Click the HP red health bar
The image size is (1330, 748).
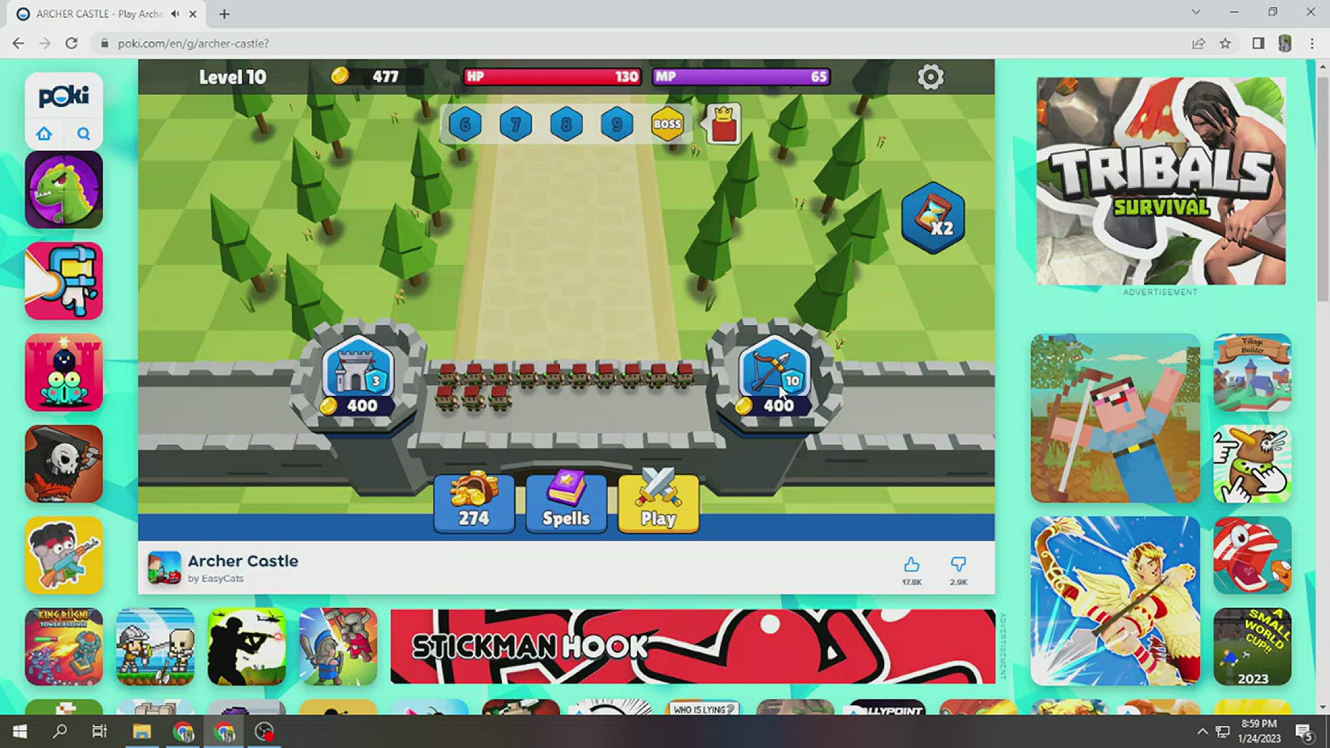[x=552, y=77]
